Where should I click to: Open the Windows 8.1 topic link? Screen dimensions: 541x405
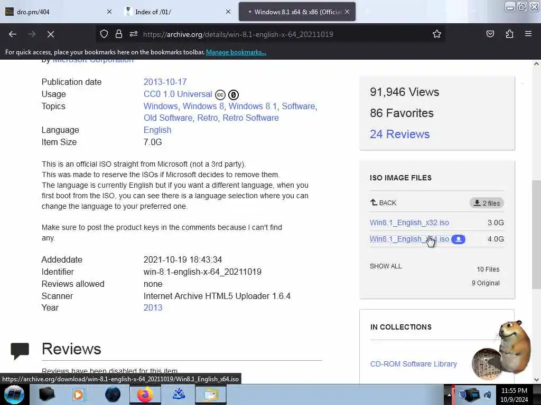[x=253, y=106]
